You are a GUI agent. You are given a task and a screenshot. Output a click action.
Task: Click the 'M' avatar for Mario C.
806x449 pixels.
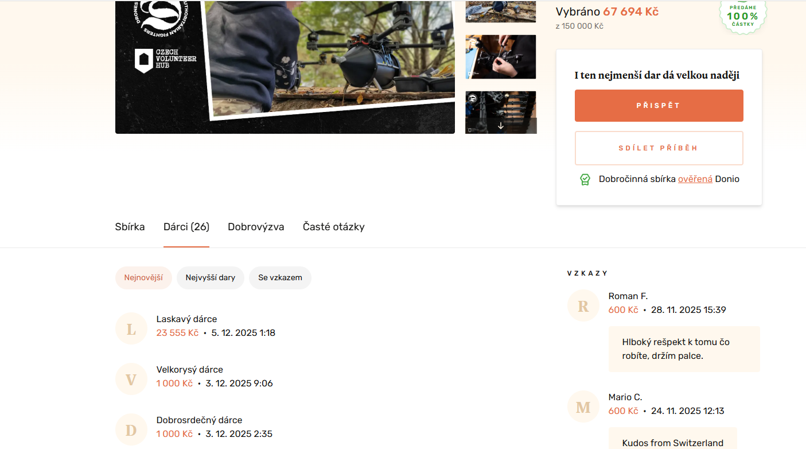pyautogui.click(x=583, y=407)
